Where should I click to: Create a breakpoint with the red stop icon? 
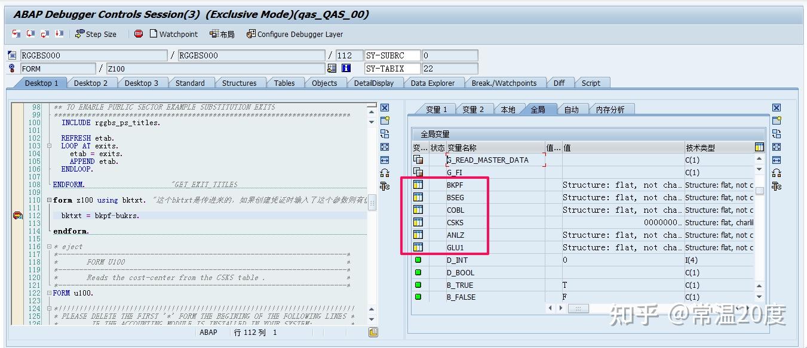(139, 34)
